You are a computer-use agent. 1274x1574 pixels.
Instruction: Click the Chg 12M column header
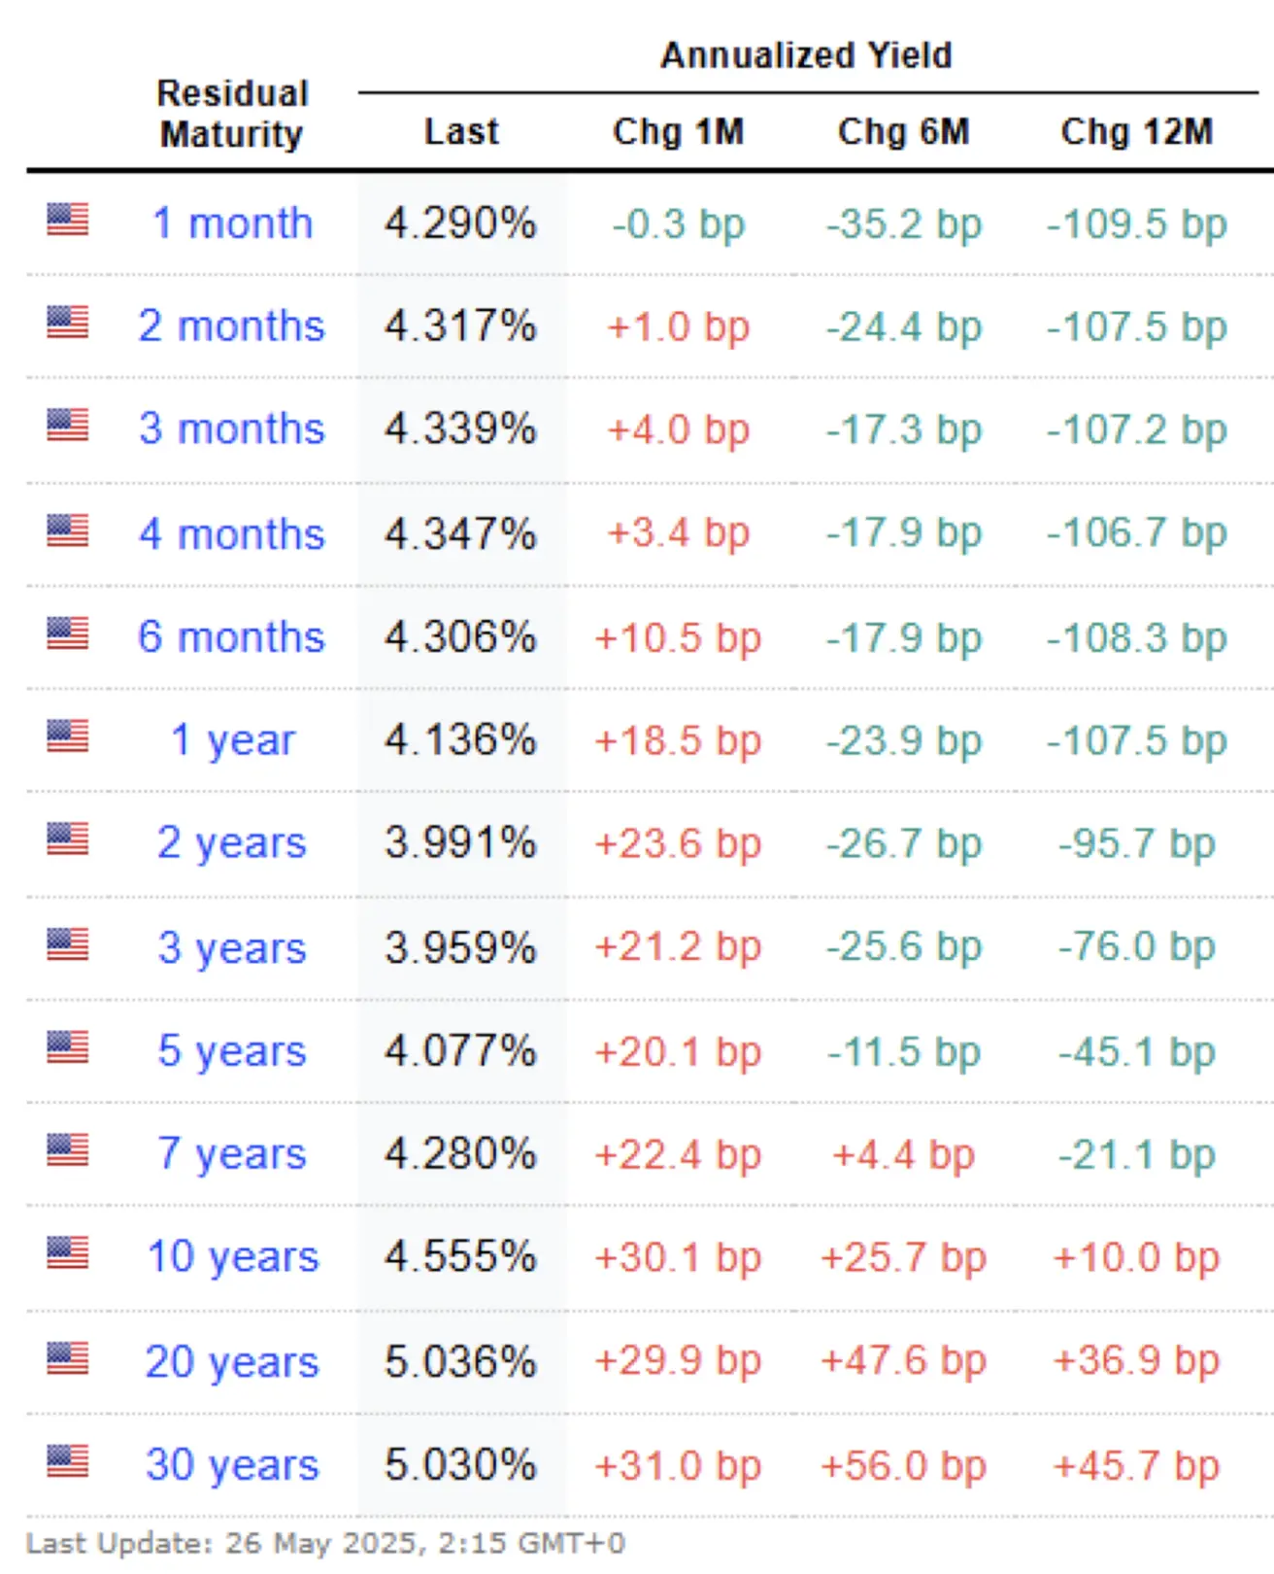tap(1137, 131)
